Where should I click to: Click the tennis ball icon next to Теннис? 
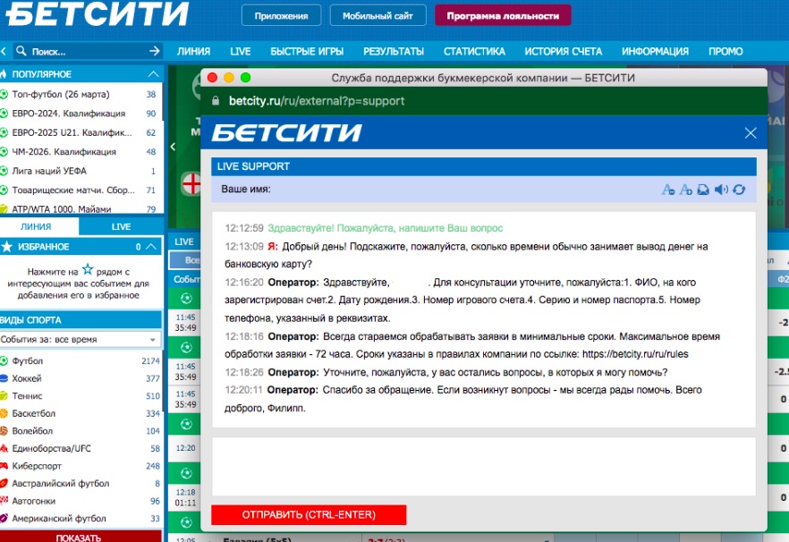click(x=4, y=396)
